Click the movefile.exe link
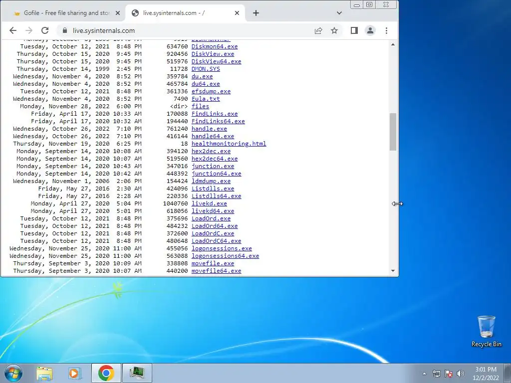The height and width of the screenshot is (383, 511). [x=213, y=263]
